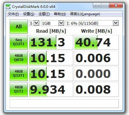Start the Seq Q32T1 test

click(x=19, y=42)
